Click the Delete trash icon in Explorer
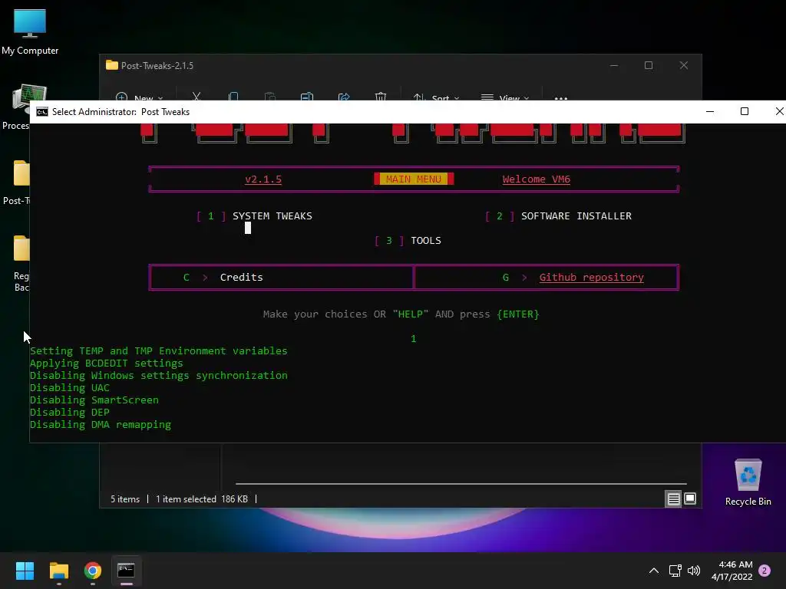This screenshot has width=786, height=589. tap(381, 97)
